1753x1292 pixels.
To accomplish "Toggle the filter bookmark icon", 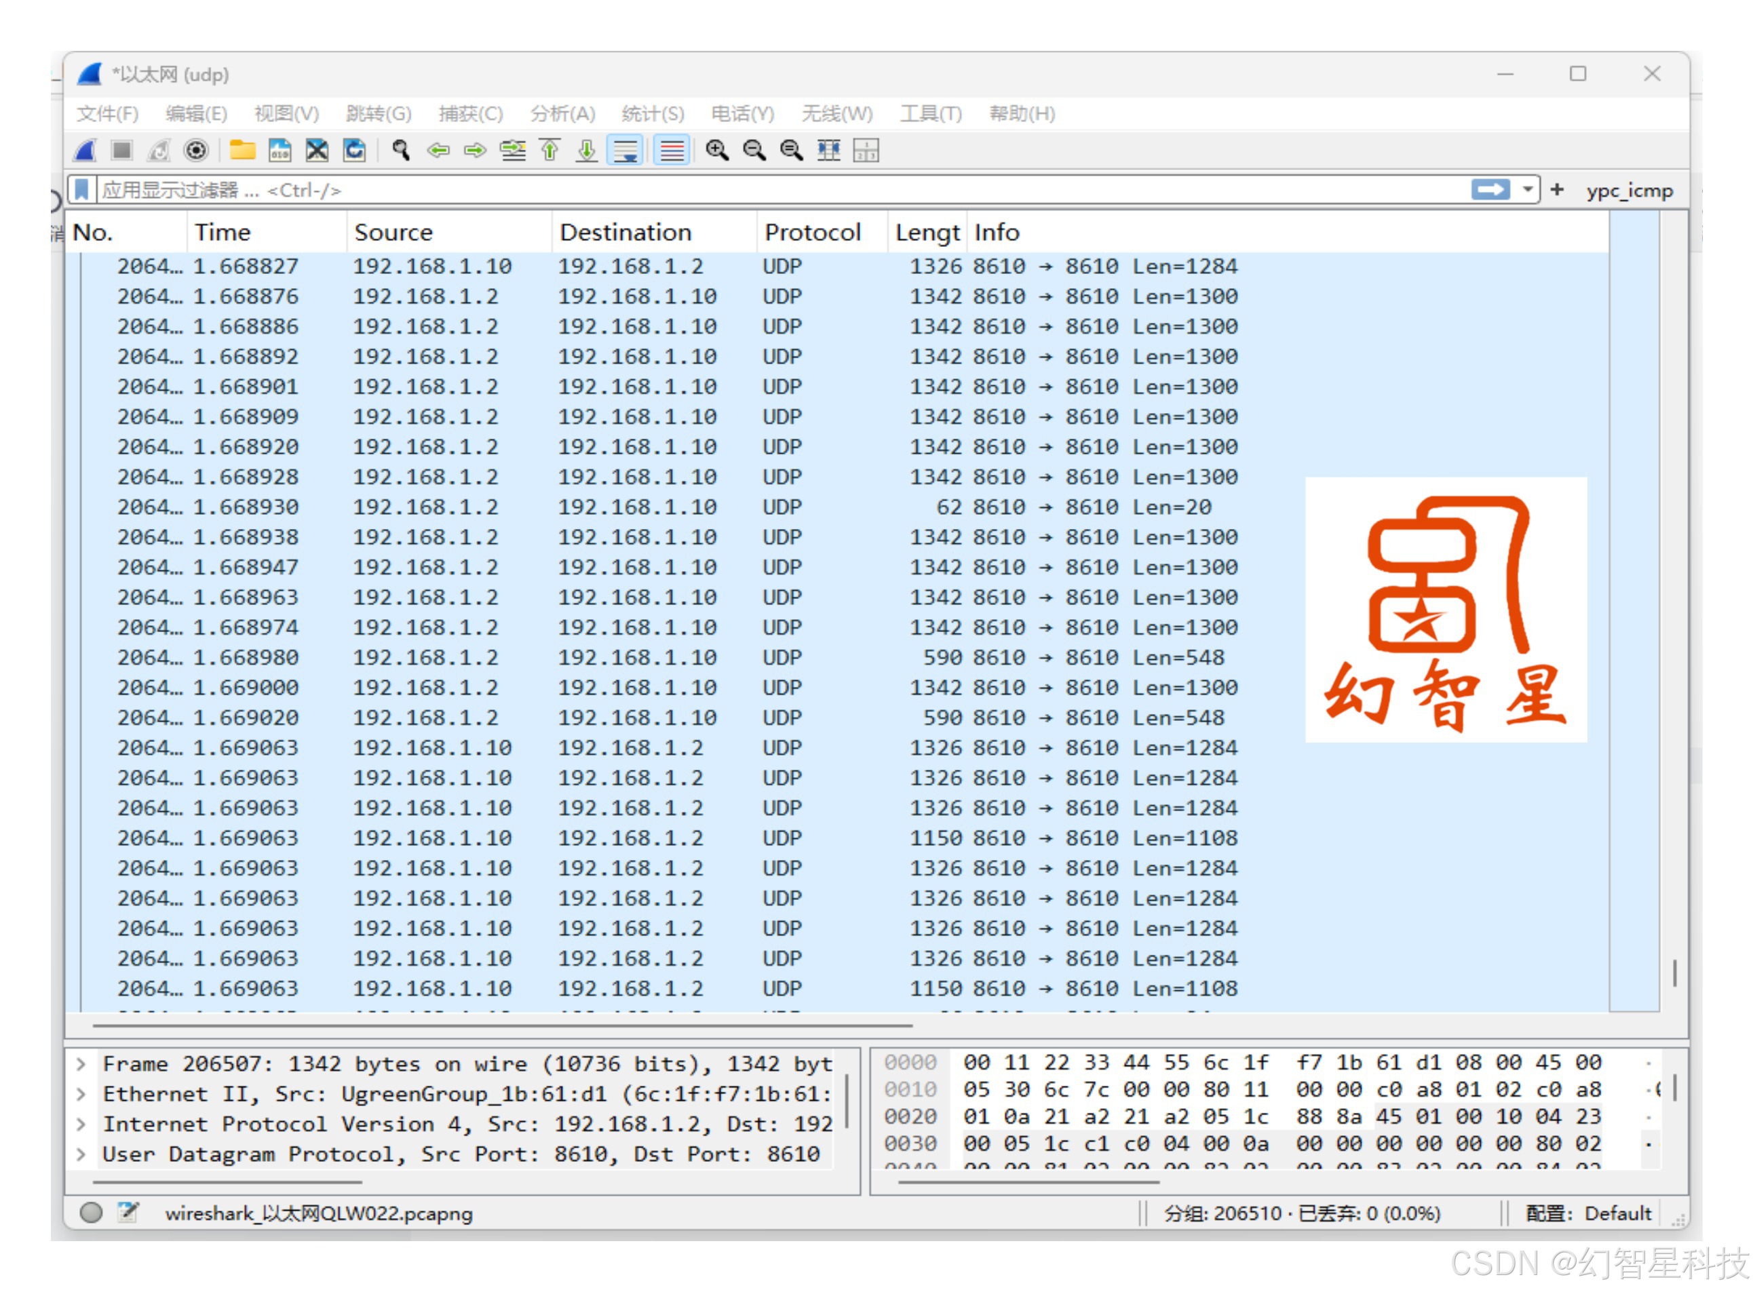I will 81,190.
